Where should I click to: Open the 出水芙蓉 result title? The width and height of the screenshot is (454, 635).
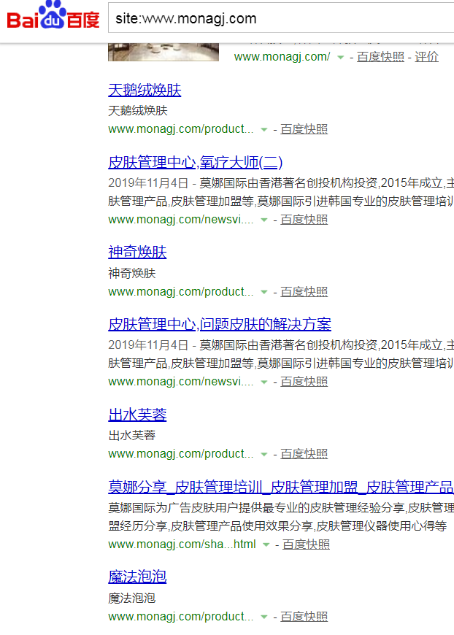tap(137, 415)
